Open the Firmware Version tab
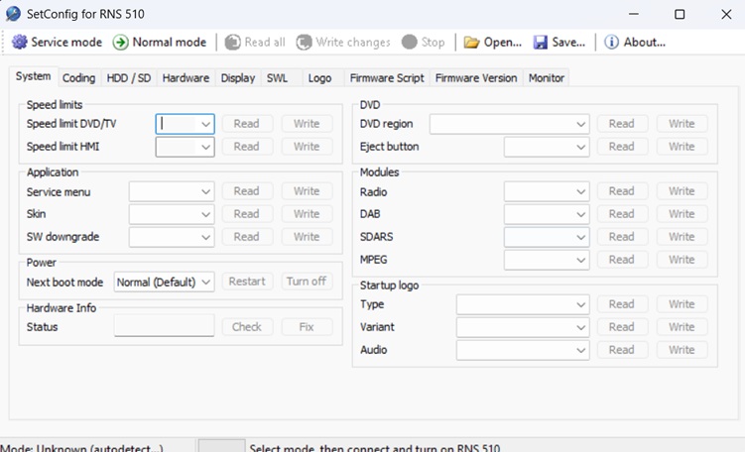This screenshot has width=745, height=452. point(475,78)
